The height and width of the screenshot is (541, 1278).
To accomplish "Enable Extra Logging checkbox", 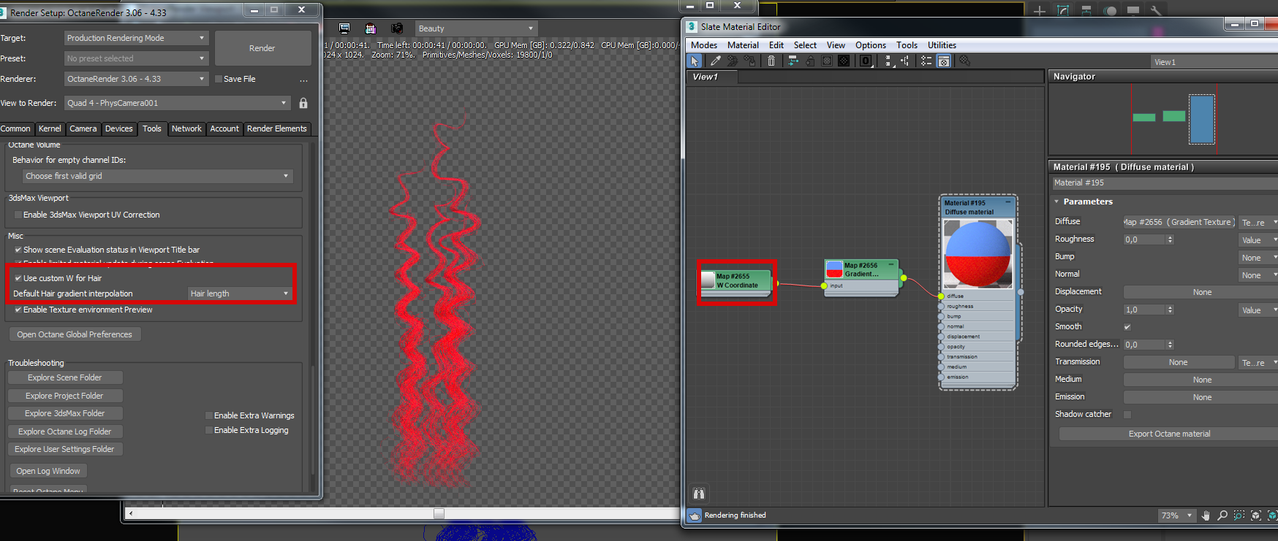I will (x=209, y=430).
